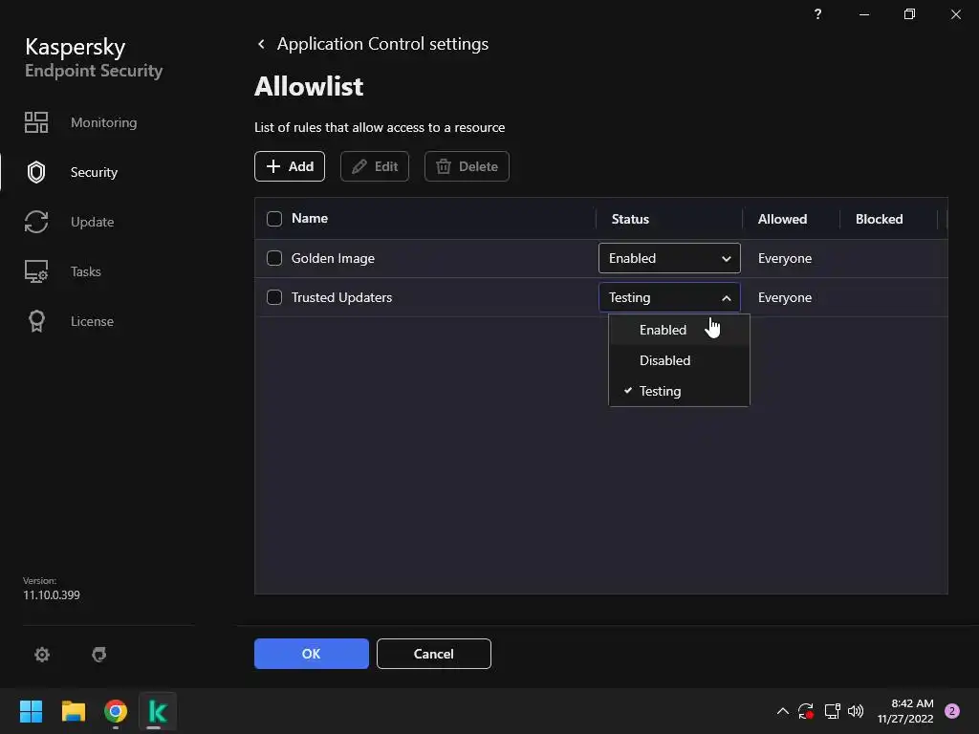Image resolution: width=979 pixels, height=734 pixels.
Task: Click Everyone in Trusted Updaters row
Action: tap(785, 298)
